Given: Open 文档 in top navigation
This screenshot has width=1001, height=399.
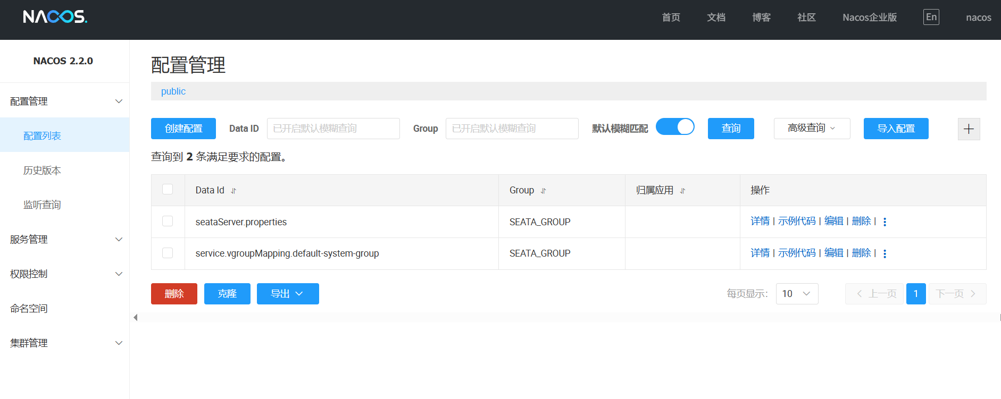Looking at the screenshot, I should coord(716,18).
